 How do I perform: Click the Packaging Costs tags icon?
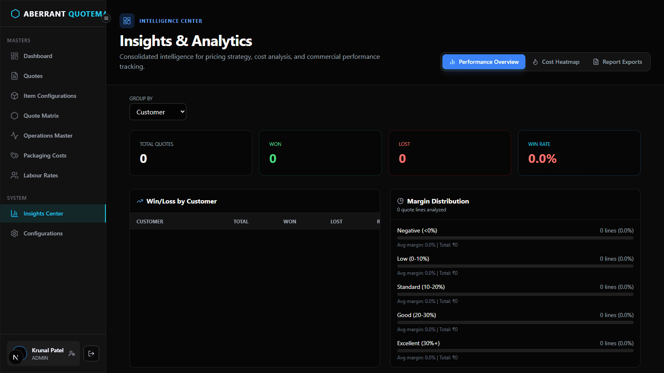(15, 155)
